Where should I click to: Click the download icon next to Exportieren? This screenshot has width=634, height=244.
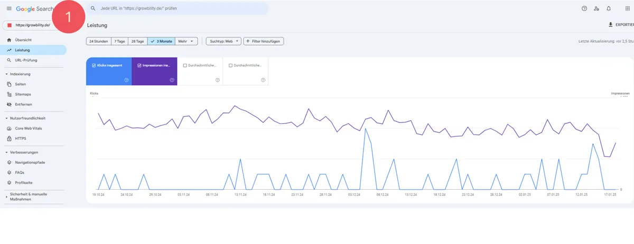611,24
